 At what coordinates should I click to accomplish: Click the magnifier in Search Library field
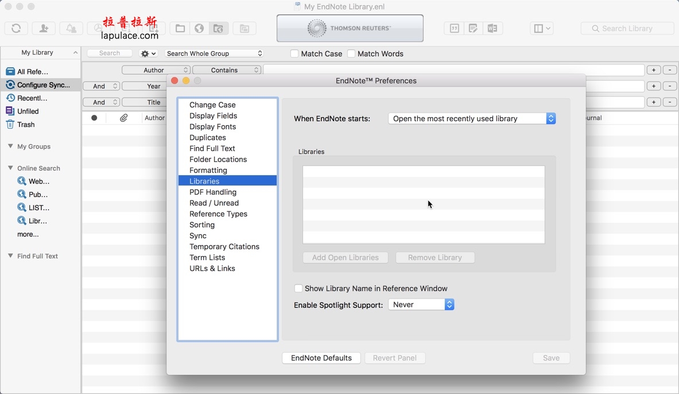595,28
